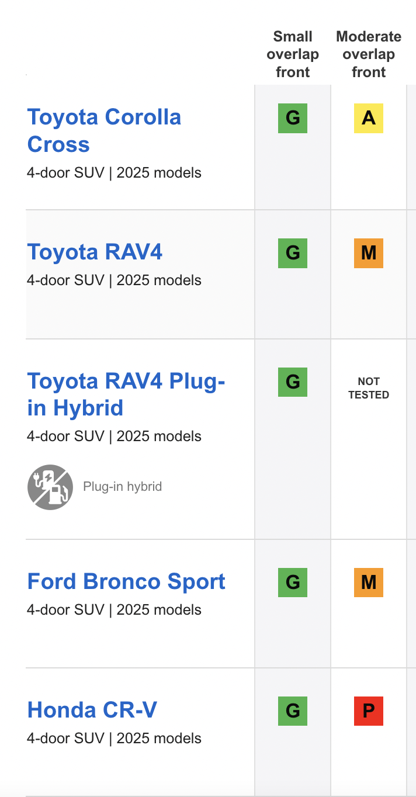Open Toyota RAV4 Plug-in Hybrid link
Viewport: 416px width, 797px height.
tap(126, 394)
